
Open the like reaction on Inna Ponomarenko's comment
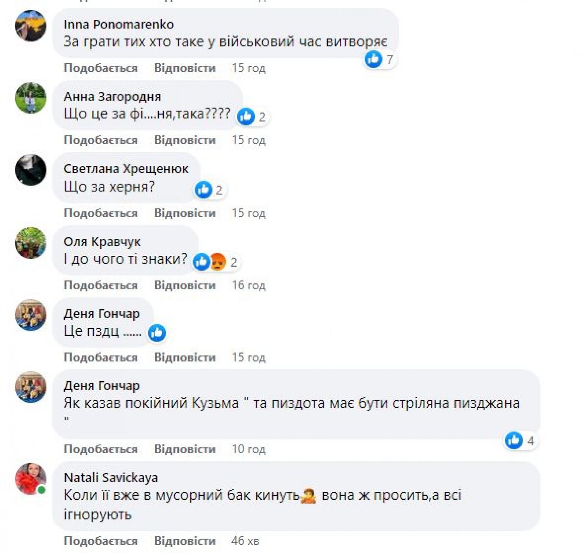coord(373,59)
